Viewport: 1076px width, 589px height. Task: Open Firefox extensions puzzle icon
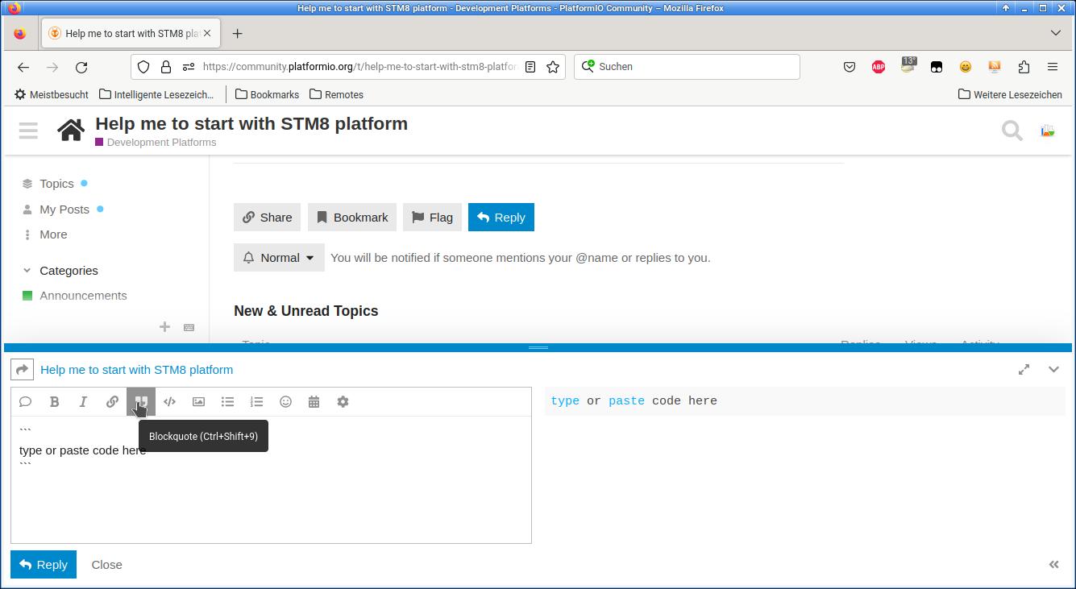coord(1024,67)
